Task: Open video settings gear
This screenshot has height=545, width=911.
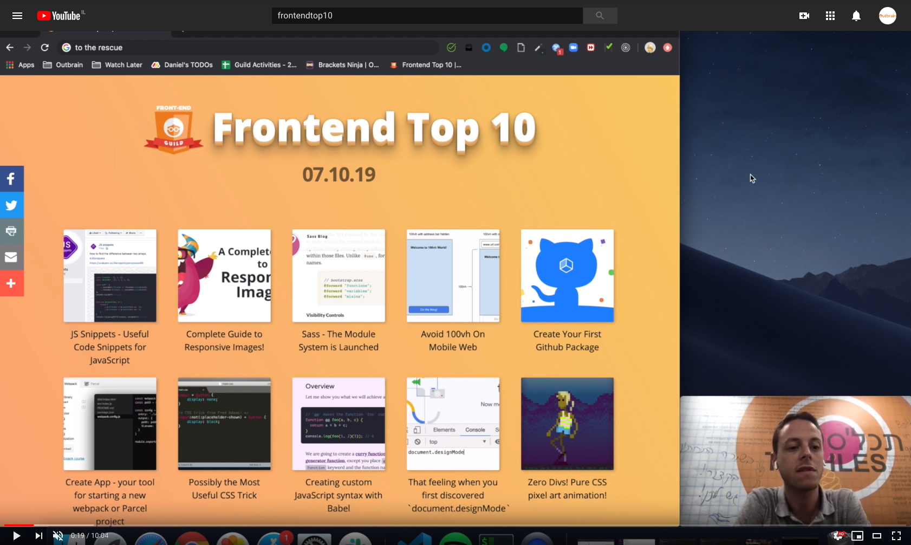Action: [837, 536]
